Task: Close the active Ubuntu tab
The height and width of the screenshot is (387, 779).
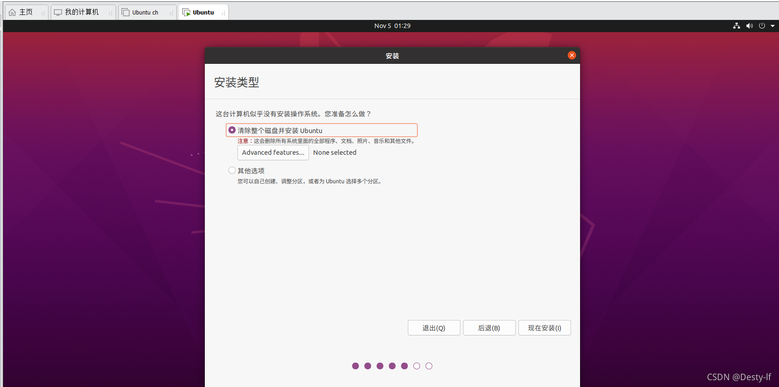Action: tap(223, 14)
